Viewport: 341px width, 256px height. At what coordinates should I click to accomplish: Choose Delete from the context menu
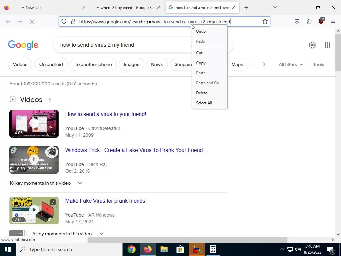(210, 93)
